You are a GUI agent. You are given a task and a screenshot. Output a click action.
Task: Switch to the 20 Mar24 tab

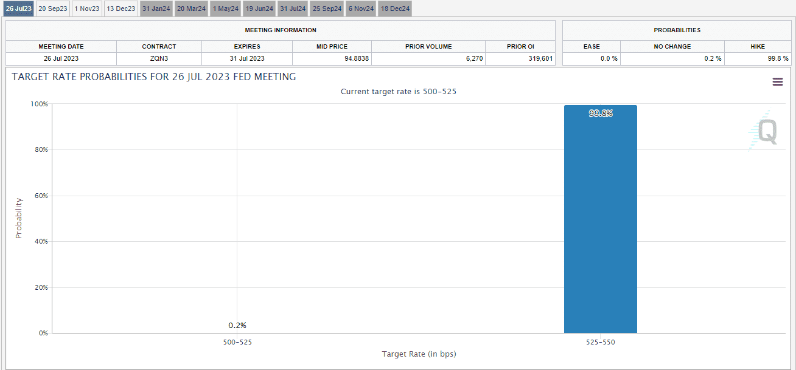pyautogui.click(x=191, y=9)
